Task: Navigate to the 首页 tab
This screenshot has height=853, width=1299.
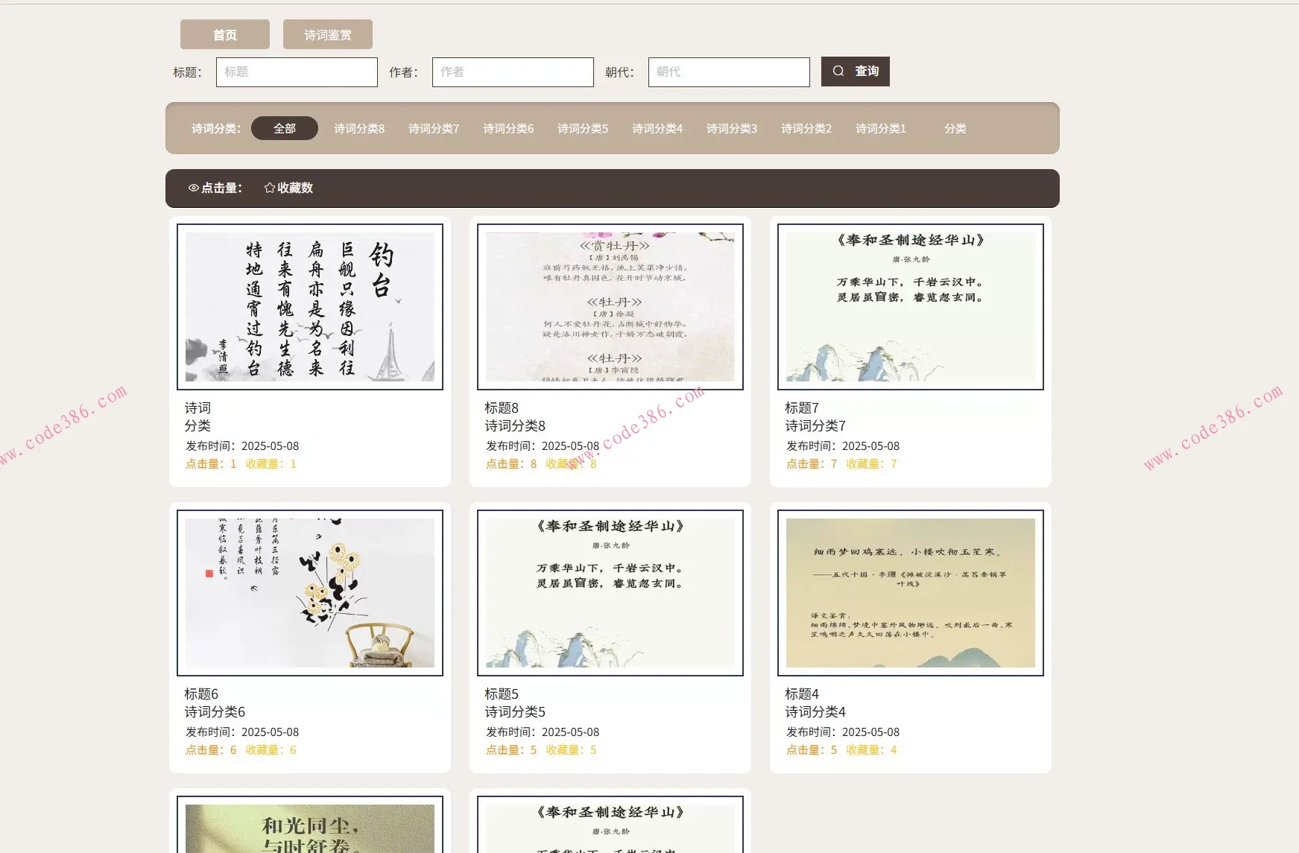Action: tap(224, 34)
